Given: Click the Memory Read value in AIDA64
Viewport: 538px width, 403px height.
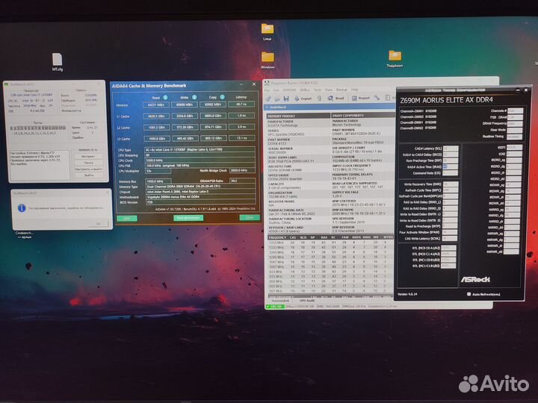Looking at the screenshot, I should pyautogui.click(x=156, y=105).
